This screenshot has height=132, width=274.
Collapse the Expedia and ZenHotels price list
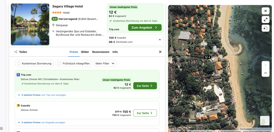coord(160,40)
